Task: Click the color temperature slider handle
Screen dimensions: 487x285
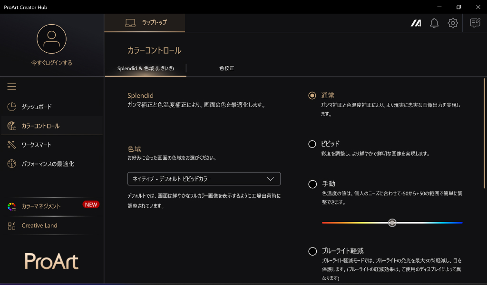Action: point(392,223)
